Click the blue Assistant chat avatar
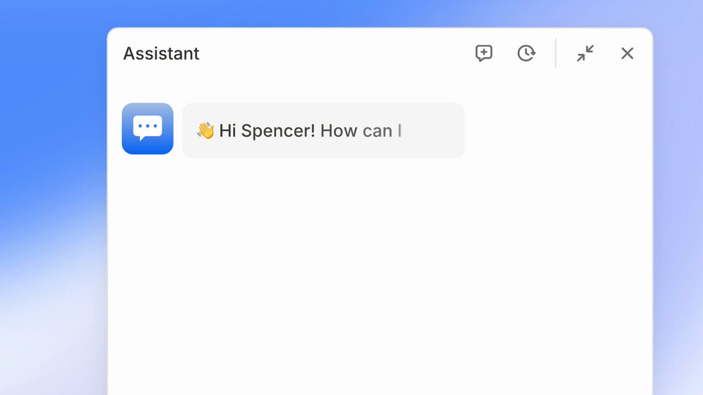The height and width of the screenshot is (395, 703). (148, 129)
